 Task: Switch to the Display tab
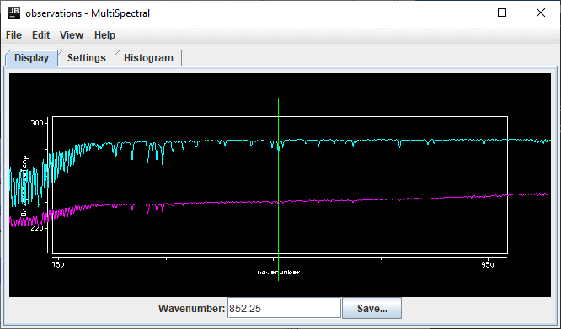pyautogui.click(x=31, y=58)
